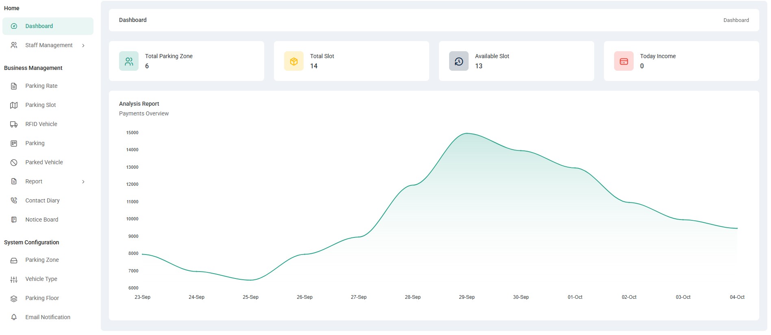This screenshot has height=335, width=771.
Task: Click the Total Parking Zone card
Action: [x=186, y=61]
